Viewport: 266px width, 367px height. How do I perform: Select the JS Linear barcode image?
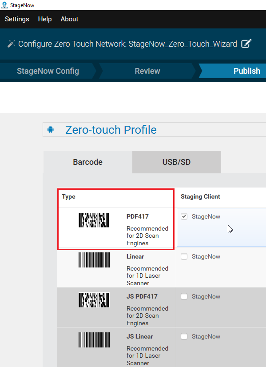click(x=94, y=340)
